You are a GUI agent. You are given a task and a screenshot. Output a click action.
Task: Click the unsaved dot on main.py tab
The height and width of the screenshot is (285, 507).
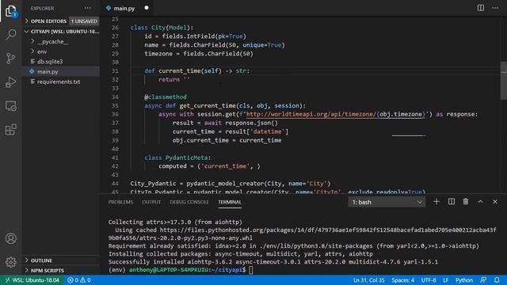[147, 8]
